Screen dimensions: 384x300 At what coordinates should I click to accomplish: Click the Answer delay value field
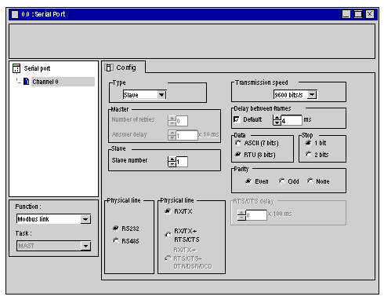(x=187, y=135)
